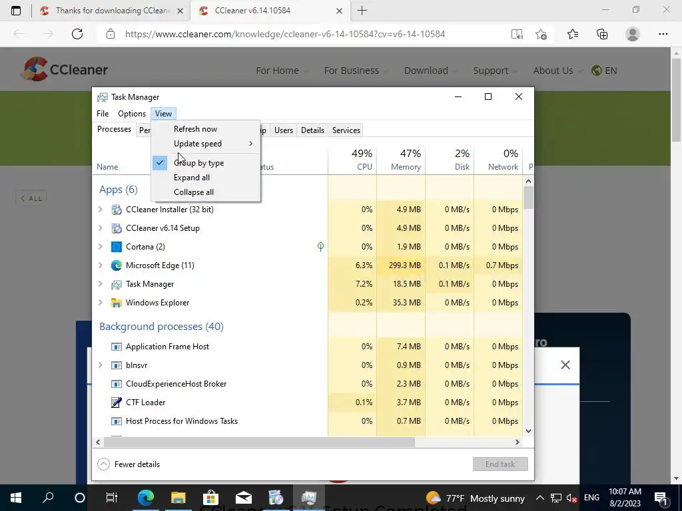Open Task View on the taskbar

pyautogui.click(x=112, y=498)
